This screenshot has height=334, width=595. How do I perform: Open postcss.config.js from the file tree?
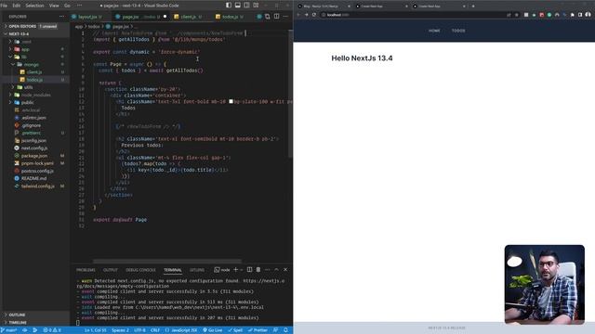35,171
